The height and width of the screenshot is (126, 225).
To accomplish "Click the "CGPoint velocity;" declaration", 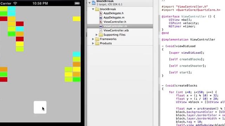I will pyautogui.click(x=184, y=23).
